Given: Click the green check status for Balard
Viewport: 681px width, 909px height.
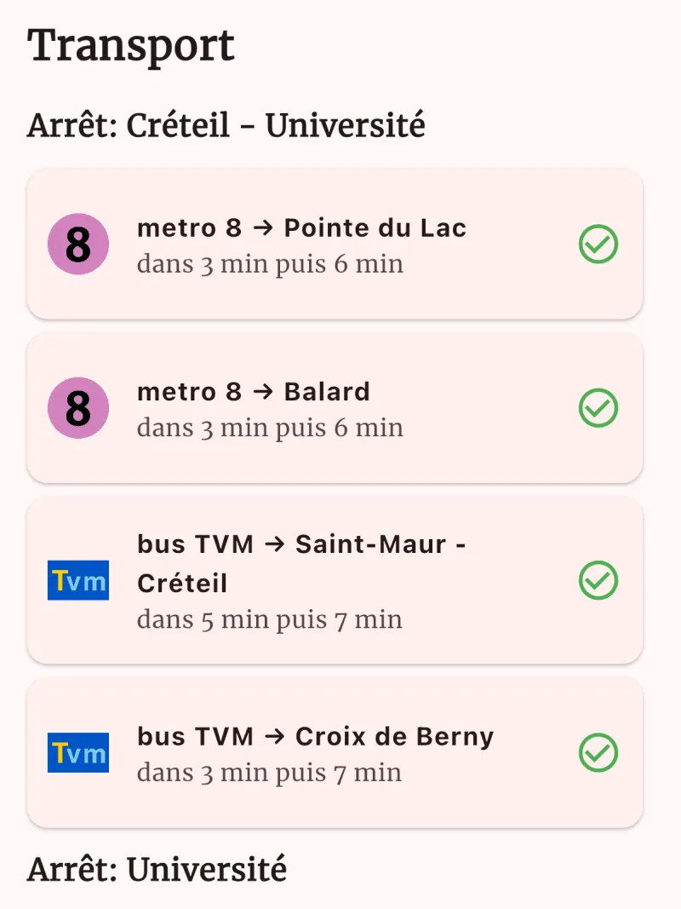Looking at the screenshot, I should pos(598,408).
